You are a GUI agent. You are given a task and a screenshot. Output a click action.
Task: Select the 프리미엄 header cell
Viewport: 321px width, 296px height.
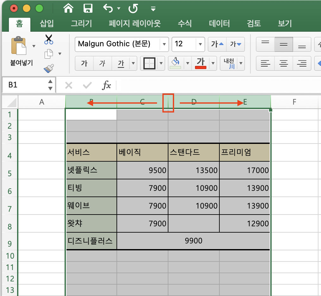(245, 152)
